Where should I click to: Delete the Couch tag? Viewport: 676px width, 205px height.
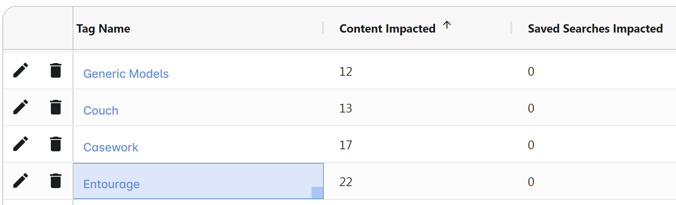click(x=56, y=107)
